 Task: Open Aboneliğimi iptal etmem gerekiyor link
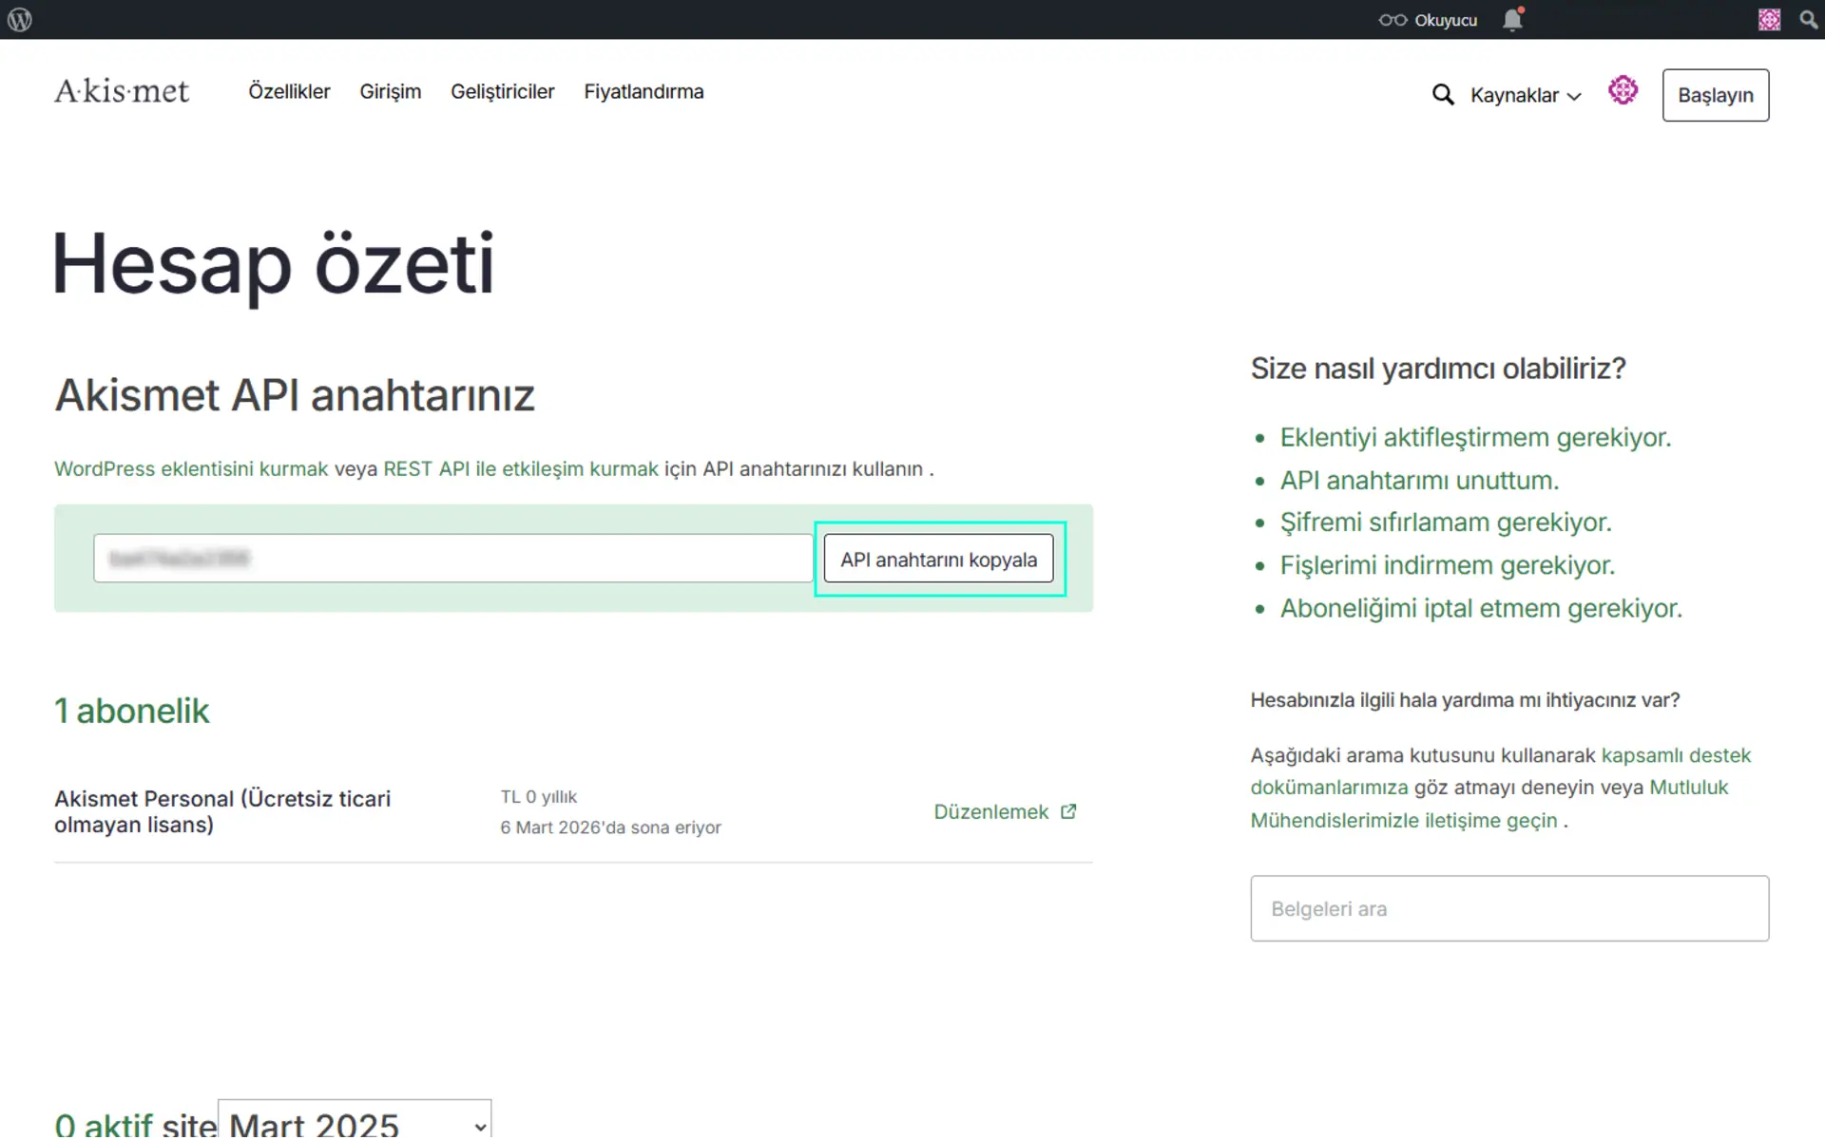tap(1481, 608)
